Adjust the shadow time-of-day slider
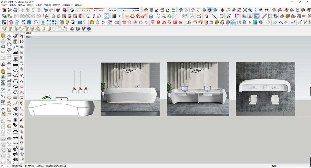 pyautogui.click(x=124, y=9)
